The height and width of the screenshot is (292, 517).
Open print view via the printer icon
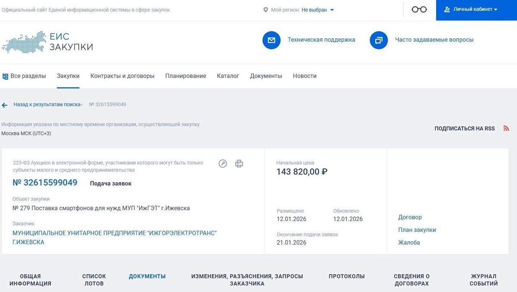(239, 164)
